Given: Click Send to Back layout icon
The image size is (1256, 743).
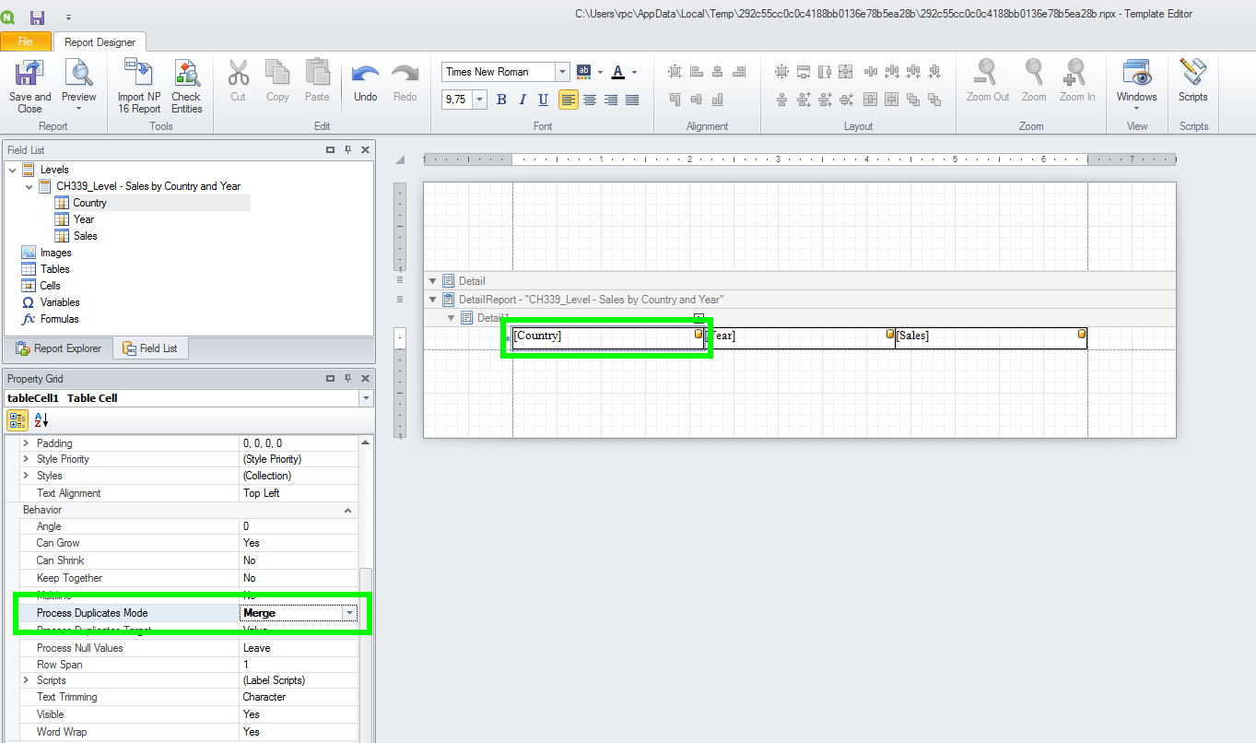Looking at the screenshot, I should [x=934, y=100].
